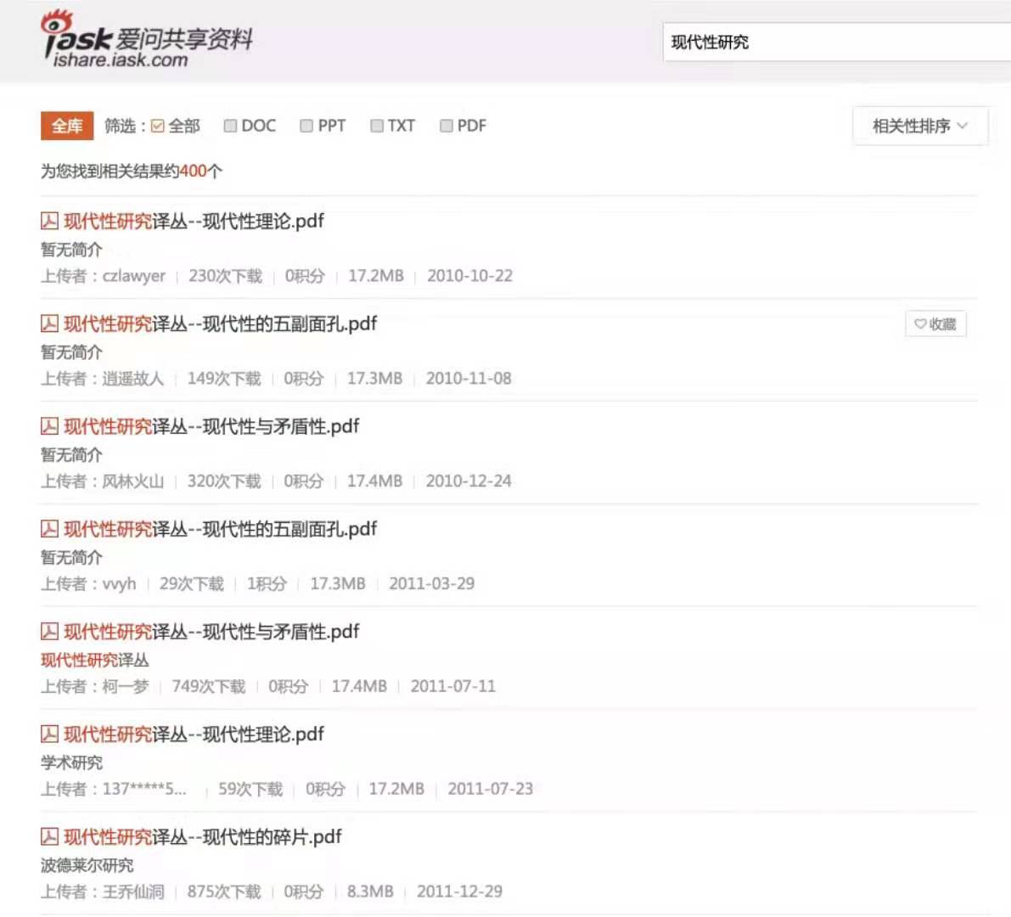The image size is (1011, 917).
Task: Open the first 现代性理论.pdf result
Action: click(194, 222)
